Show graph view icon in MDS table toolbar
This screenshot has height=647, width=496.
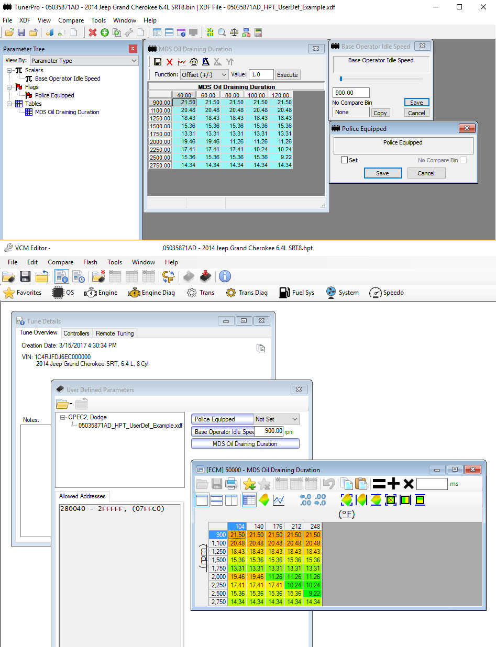point(182,62)
